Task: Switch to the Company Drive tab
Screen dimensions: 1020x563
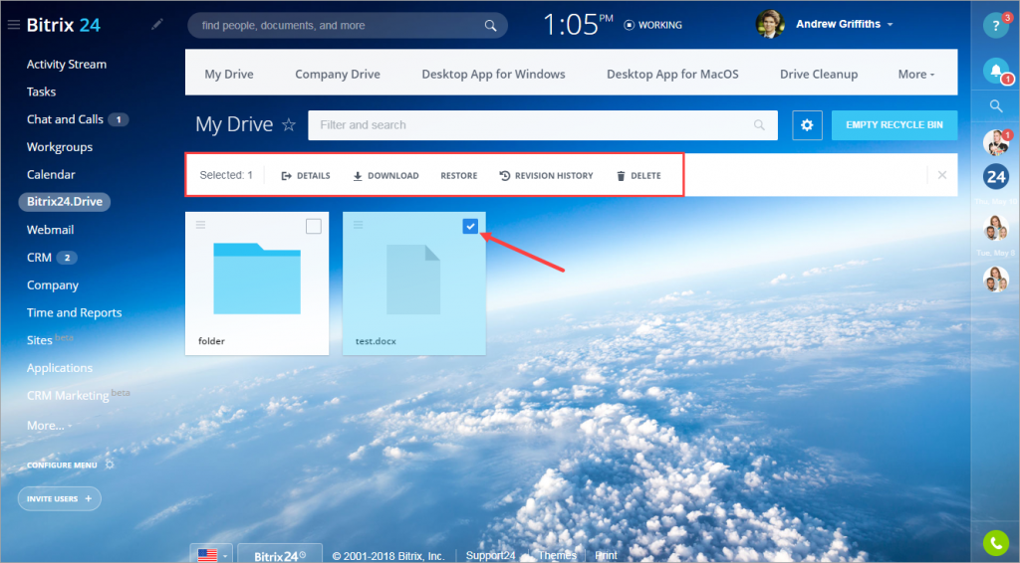Action: 338,74
